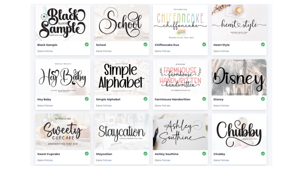The width and height of the screenshot is (303, 170).
Task: Open the Disney font preview thumbnail
Action: (239, 77)
